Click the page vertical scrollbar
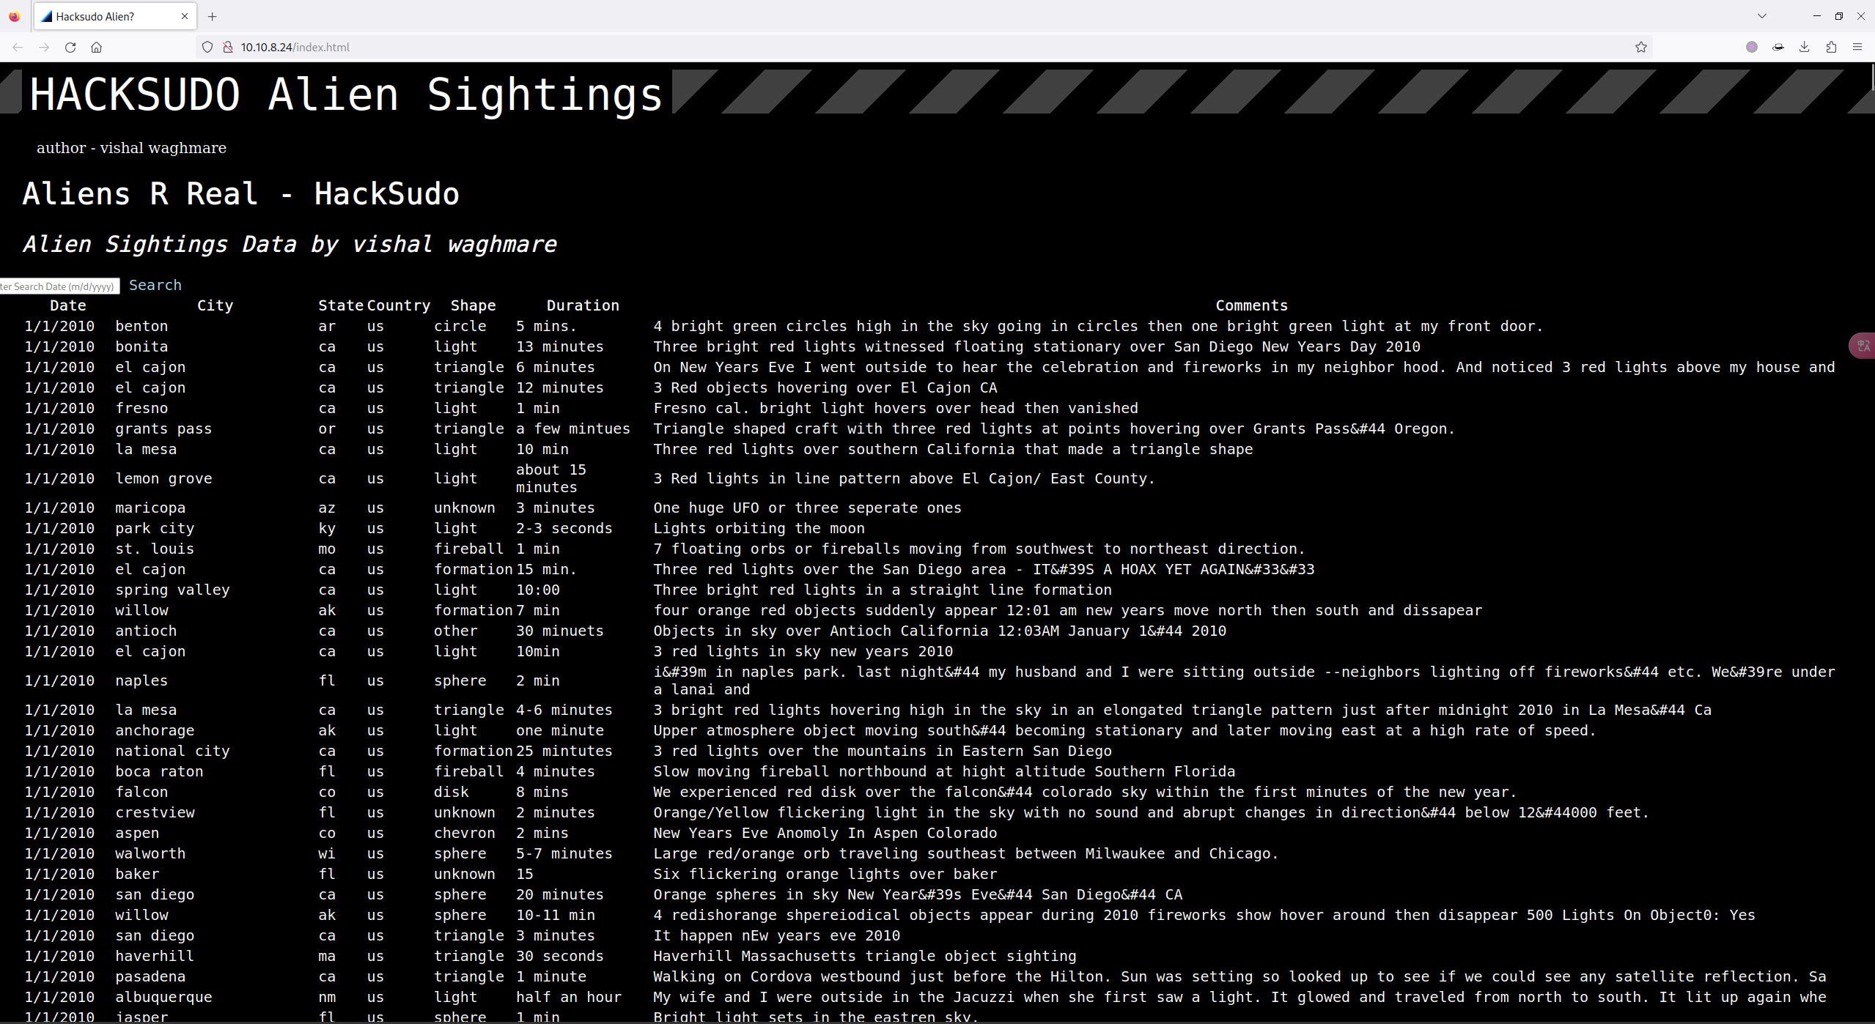The height and width of the screenshot is (1024, 1875). click(x=1873, y=542)
